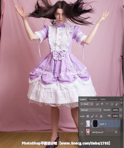
Task: Open the Normal blend mode dropdown
Action: [x=91, y=110]
